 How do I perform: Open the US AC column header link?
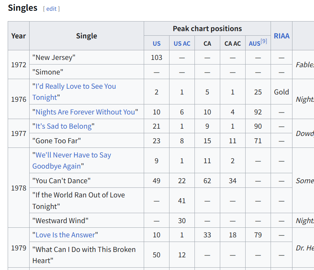[x=182, y=43]
